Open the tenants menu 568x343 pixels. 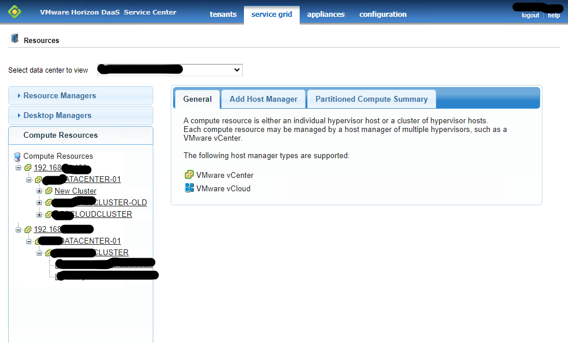(x=223, y=14)
